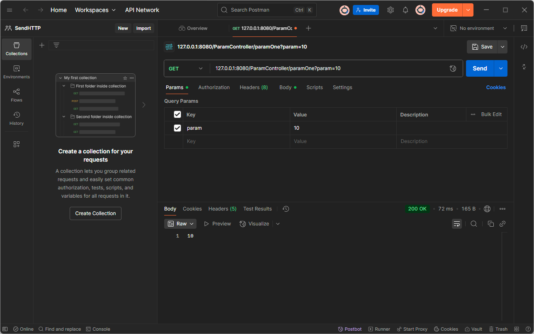Copy the response body
This screenshot has width=534, height=334.
[491, 224]
